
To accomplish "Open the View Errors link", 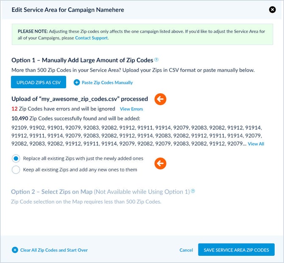I will coord(131,109).
